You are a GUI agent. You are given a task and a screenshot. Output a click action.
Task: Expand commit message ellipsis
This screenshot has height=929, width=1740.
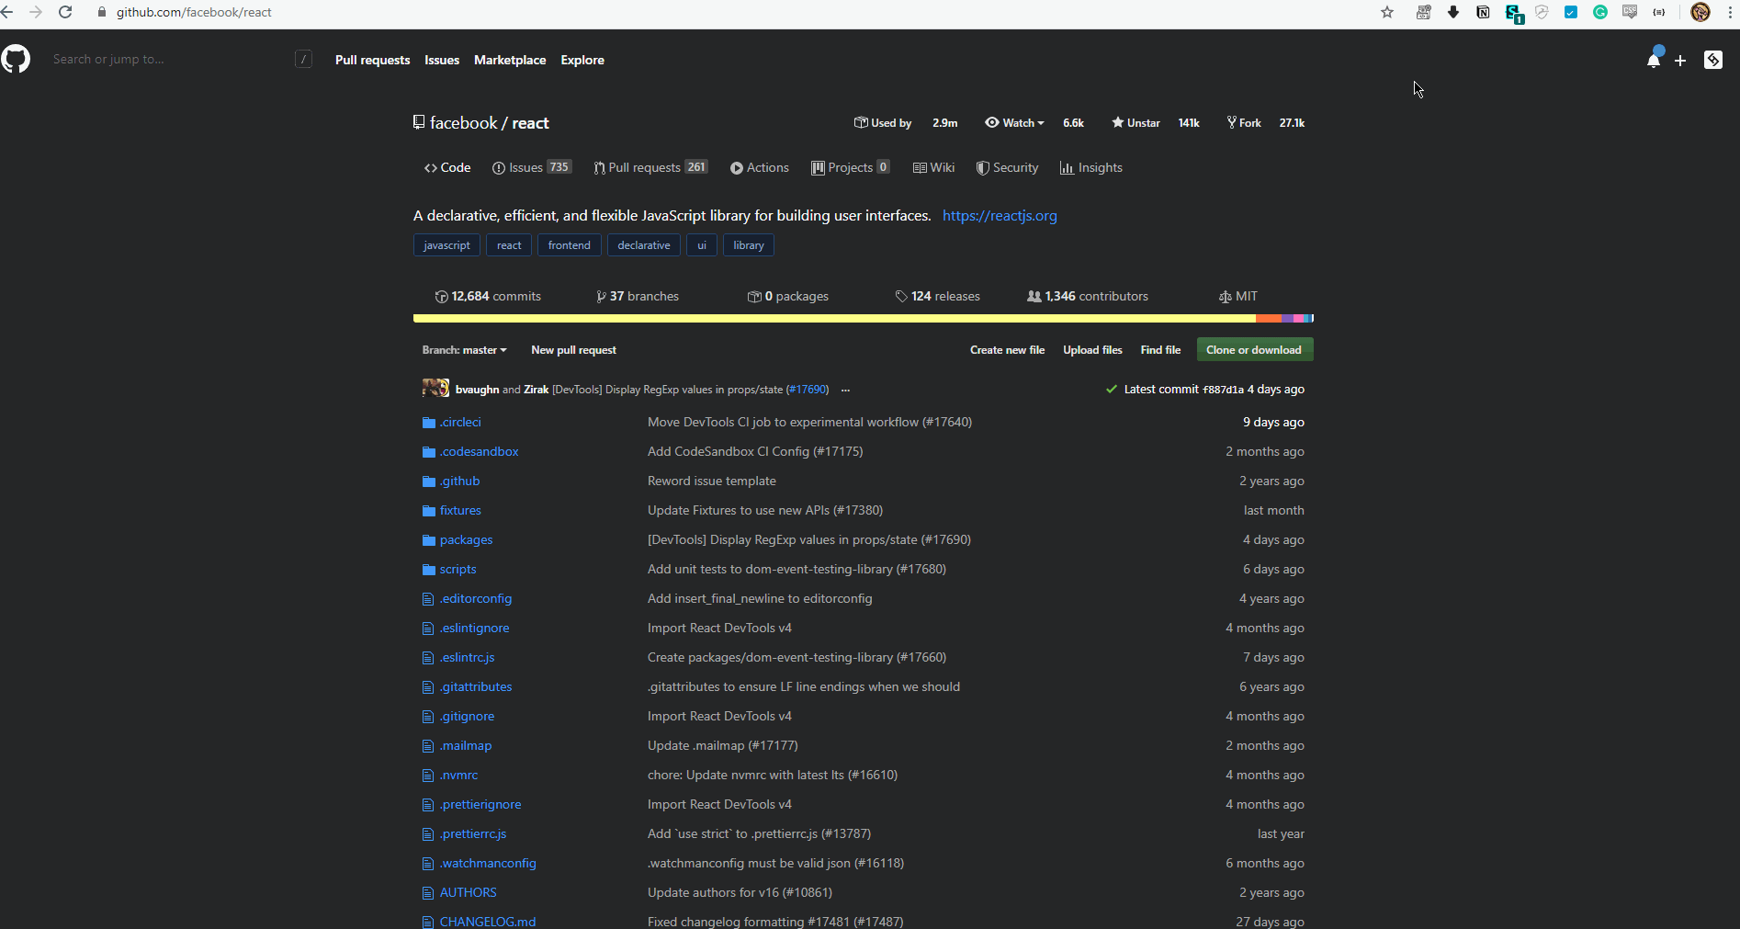click(845, 390)
